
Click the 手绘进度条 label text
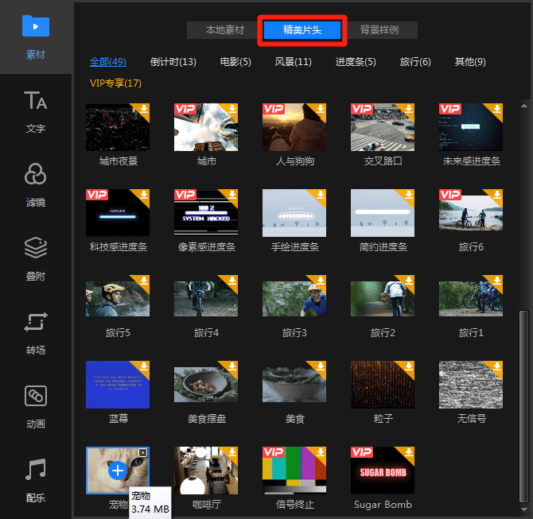click(294, 247)
